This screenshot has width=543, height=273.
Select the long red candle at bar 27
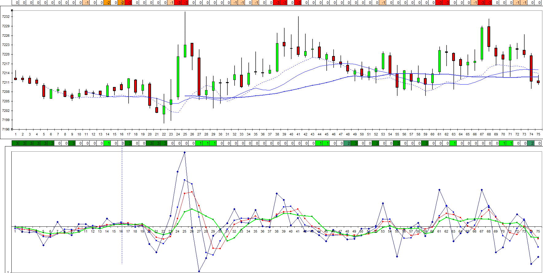point(199,76)
